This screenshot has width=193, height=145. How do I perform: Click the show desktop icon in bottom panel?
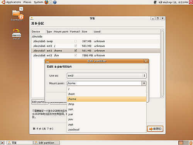pos(2,143)
